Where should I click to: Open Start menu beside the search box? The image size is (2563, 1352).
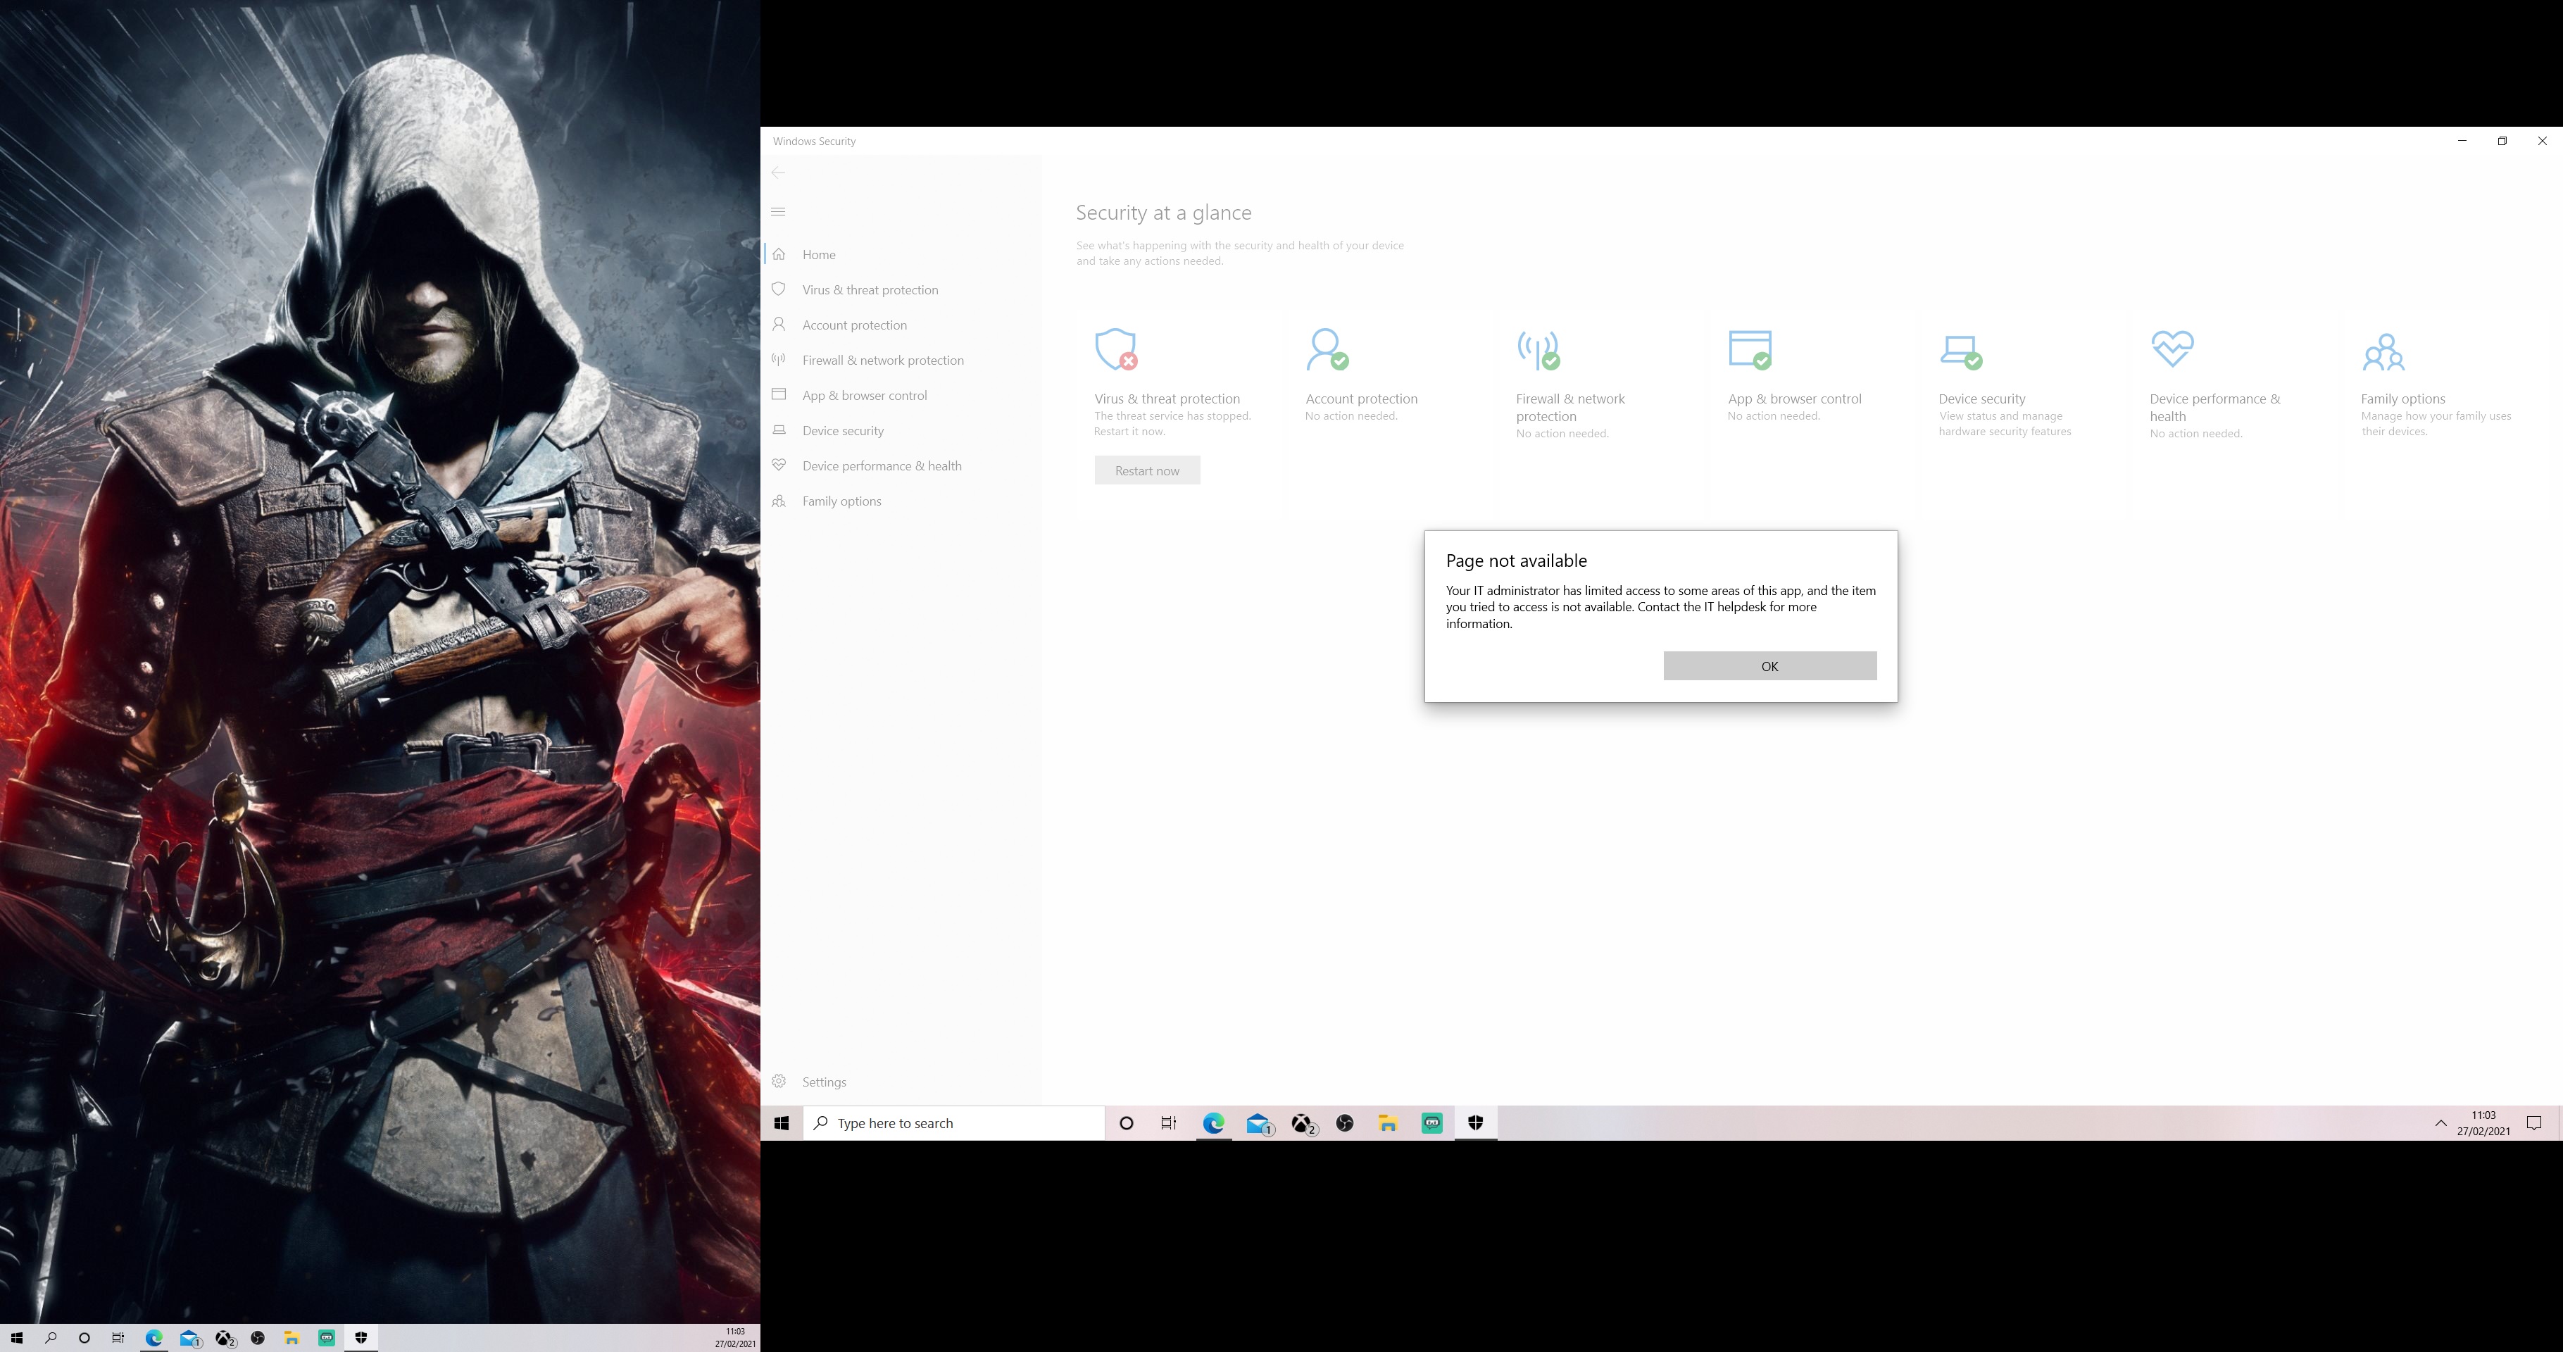point(781,1123)
